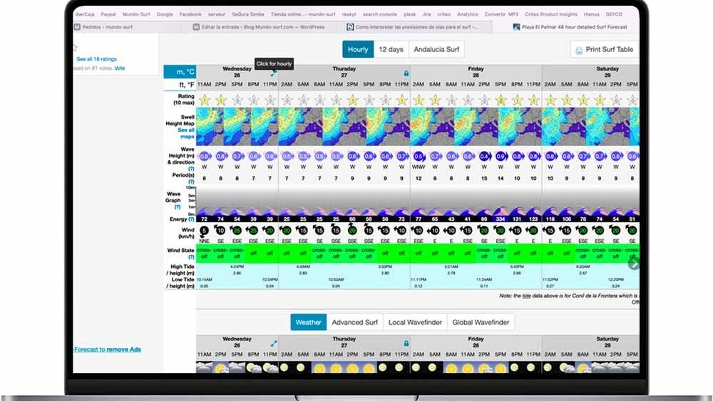Click the Saturday 29 day header in surf table
The width and height of the screenshot is (713, 401).
607,72
